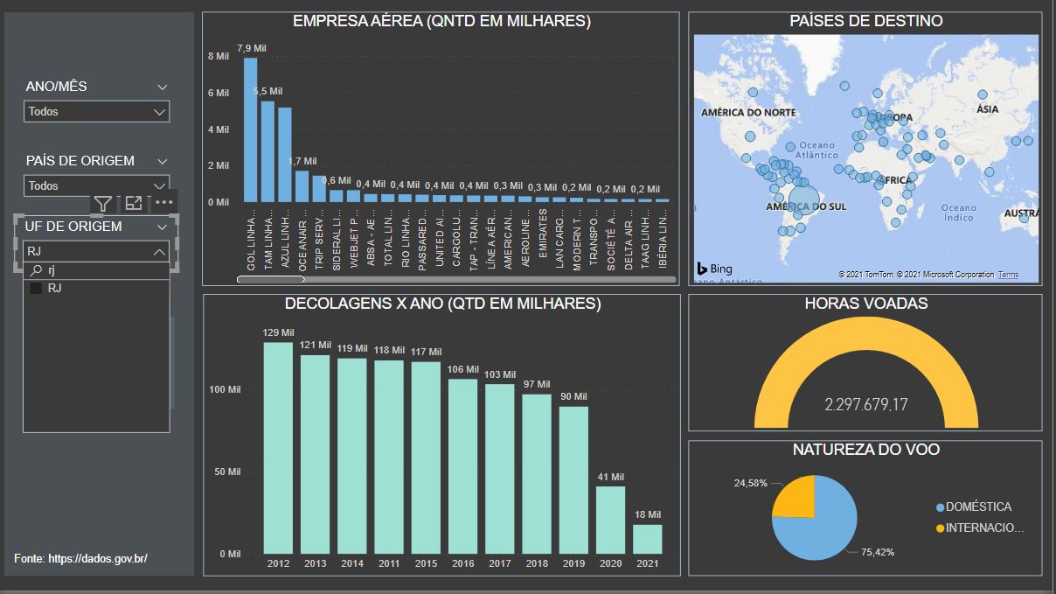
Task: Click the search magnifier icon in slicer
Action: click(37, 270)
